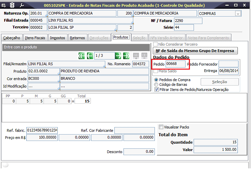Click NF de Saída do Mesmo Grupo button
Image resolution: width=251 pixels, height=169 pixels.
click(x=196, y=51)
